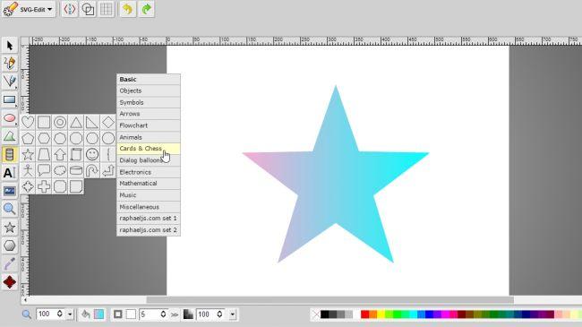The width and height of the screenshot is (582, 327).
Task: Pick the red color from palette
Action: pos(364,314)
